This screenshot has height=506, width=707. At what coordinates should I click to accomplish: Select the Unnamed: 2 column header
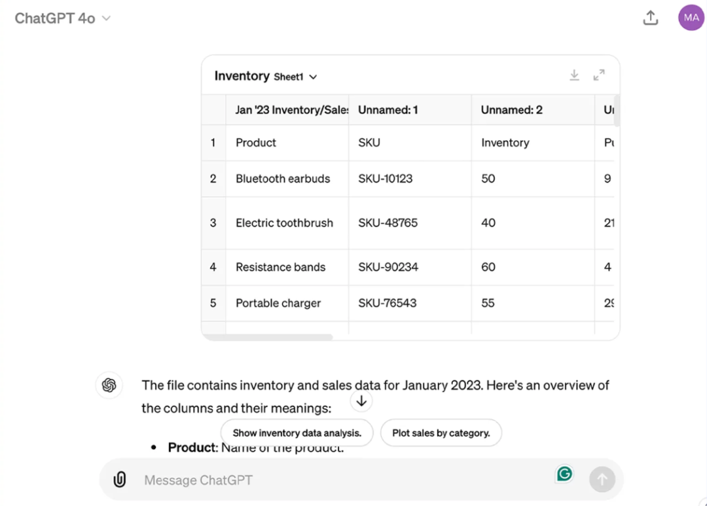pyautogui.click(x=511, y=110)
